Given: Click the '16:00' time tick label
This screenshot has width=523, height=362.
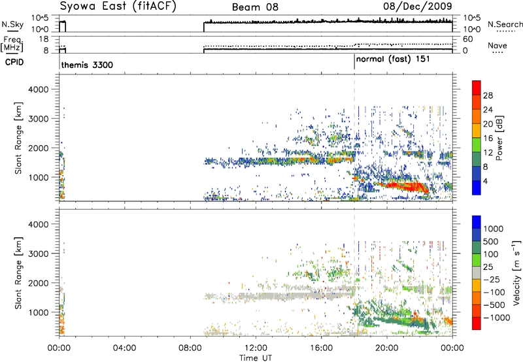Looking at the screenshot, I should tap(321, 348).
